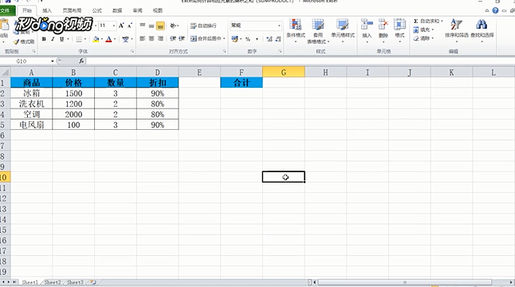Open the number format combo box (常规)

tap(256, 26)
